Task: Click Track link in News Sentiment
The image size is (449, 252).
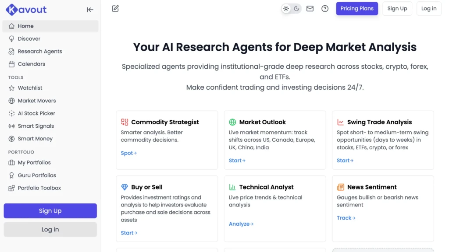Action: click(346, 218)
